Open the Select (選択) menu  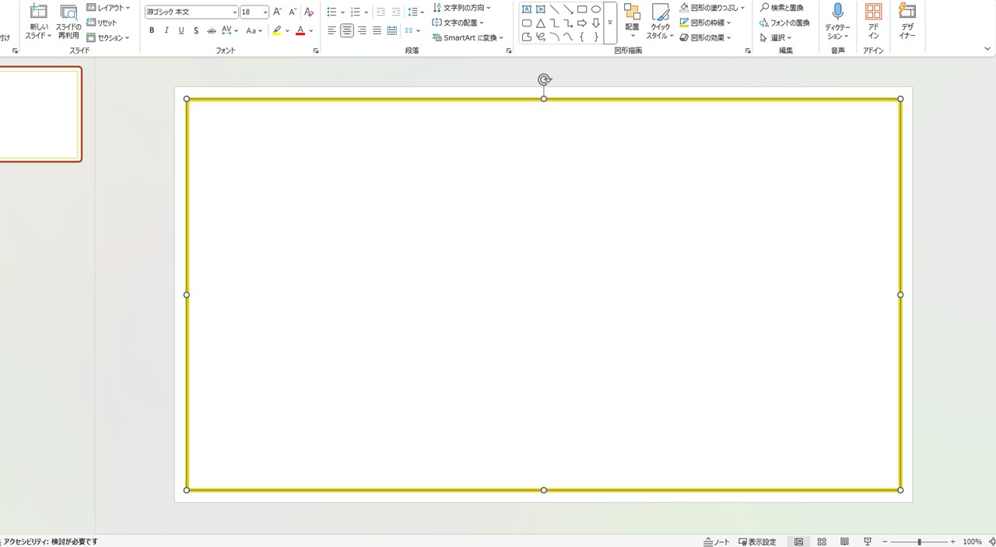click(x=776, y=37)
